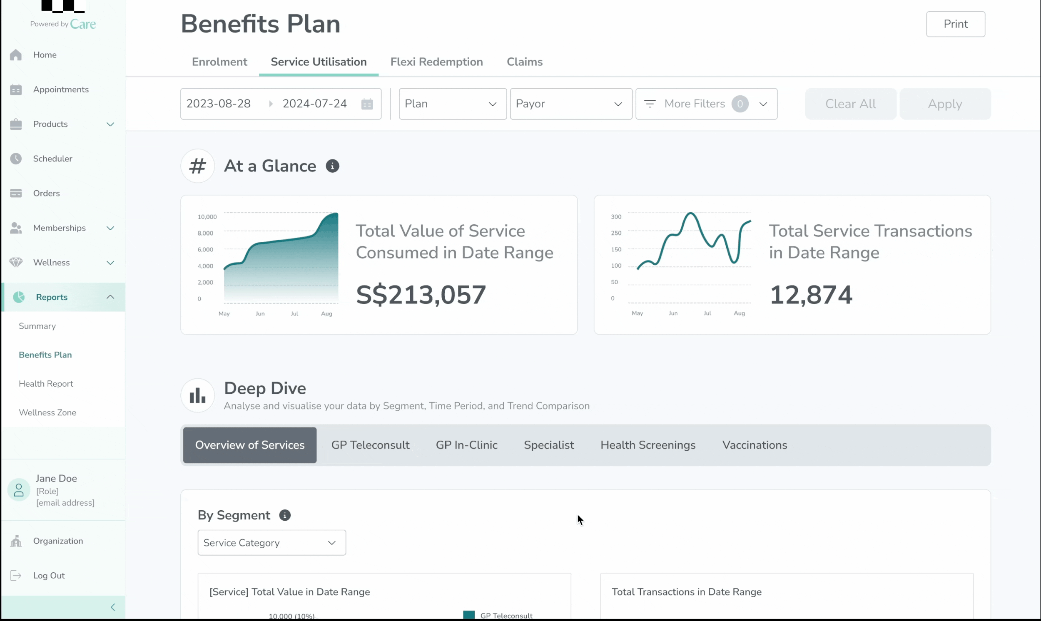Click the info icon beside At a Glance

(332, 166)
